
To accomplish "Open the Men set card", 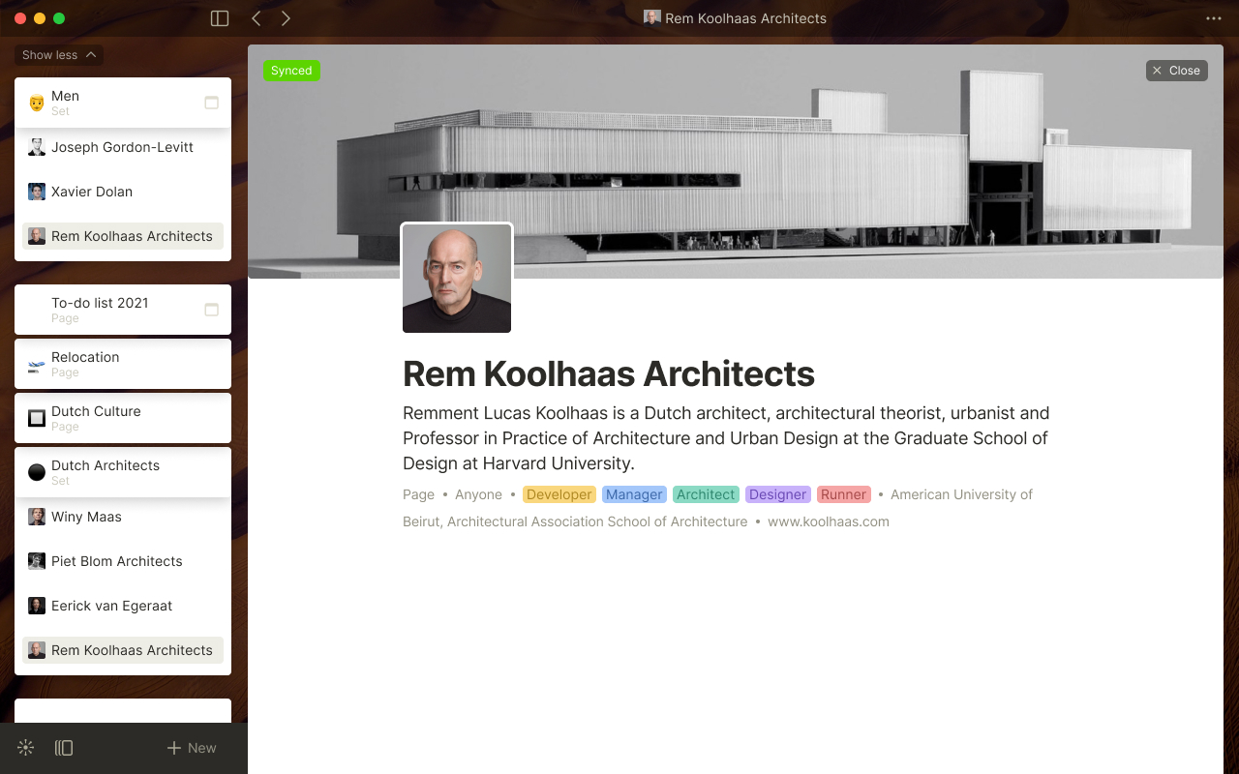I will 123,103.
